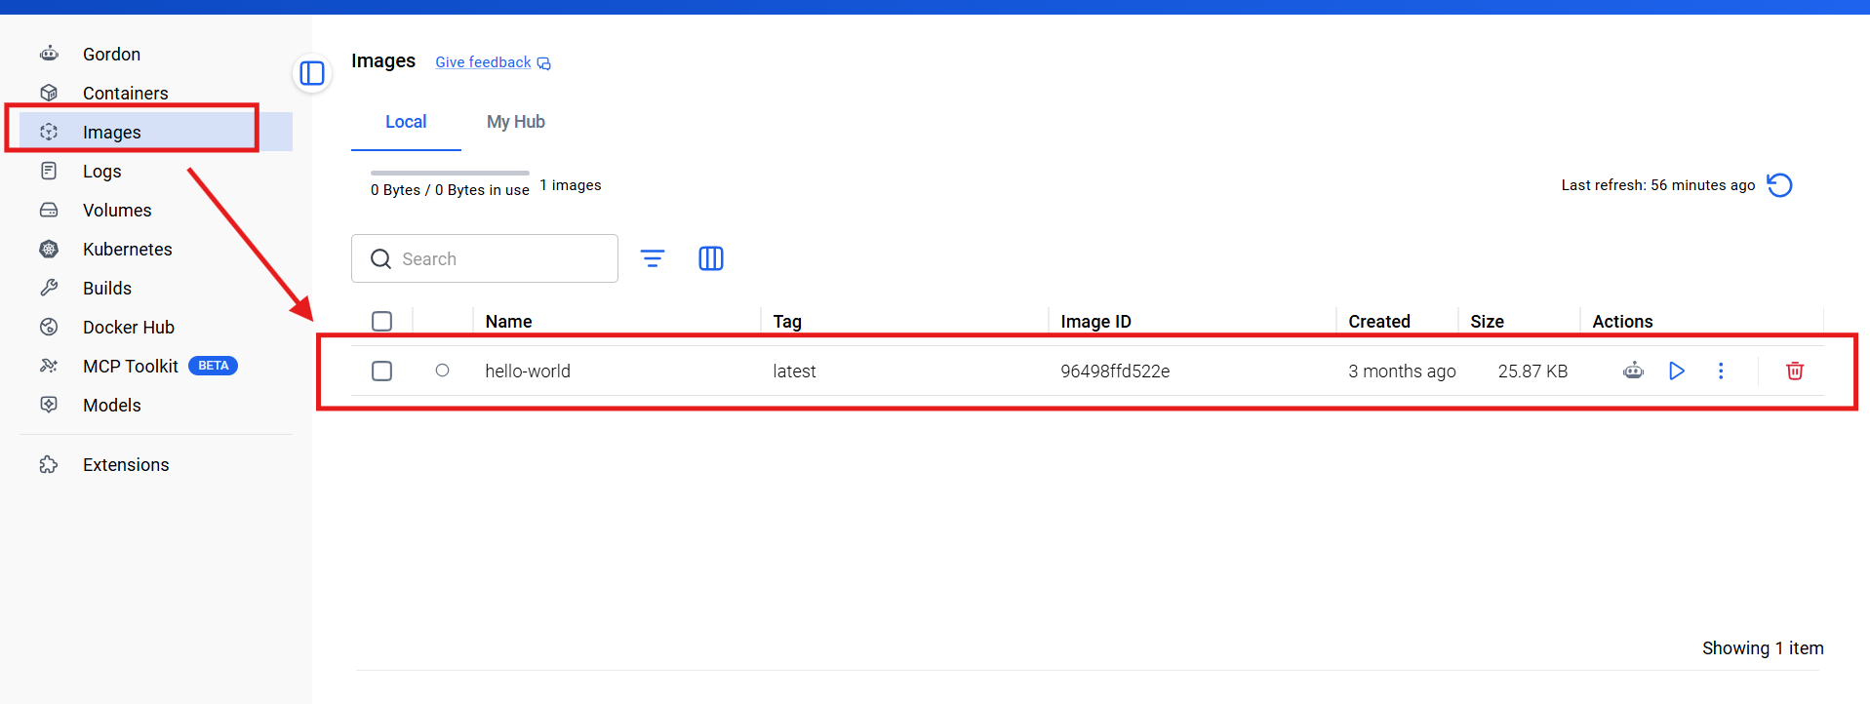This screenshot has height=704, width=1870.
Task: Switch to the My Hub tab
Action: point(515,122)
